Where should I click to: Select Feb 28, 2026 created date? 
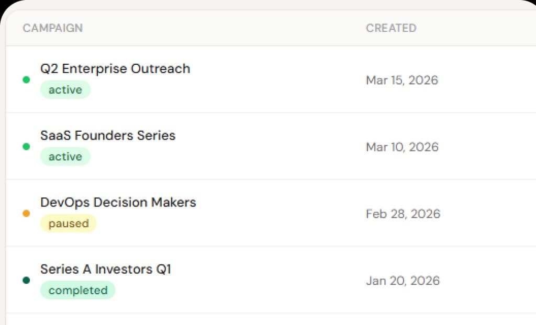pos(403,214)
